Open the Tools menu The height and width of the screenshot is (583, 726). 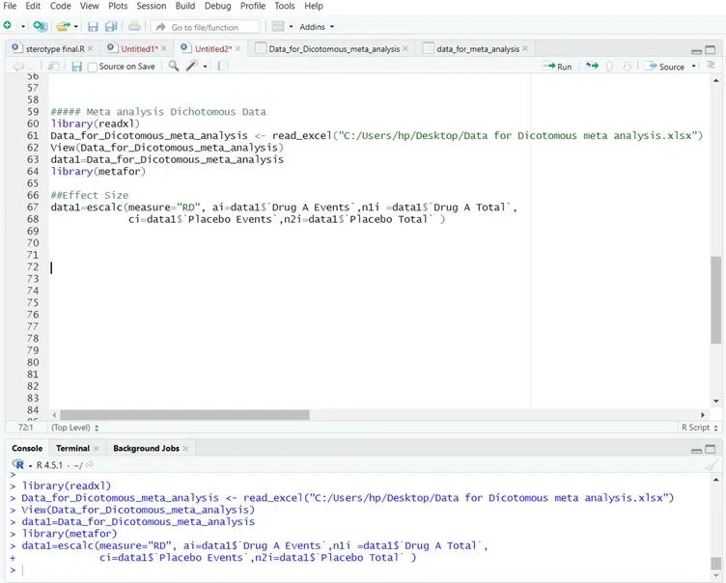click(284, 6)
